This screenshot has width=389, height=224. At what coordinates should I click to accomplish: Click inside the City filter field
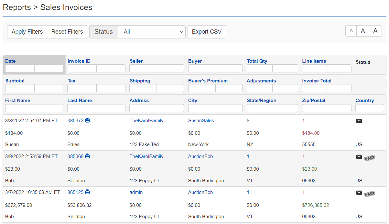click(215, 108)
